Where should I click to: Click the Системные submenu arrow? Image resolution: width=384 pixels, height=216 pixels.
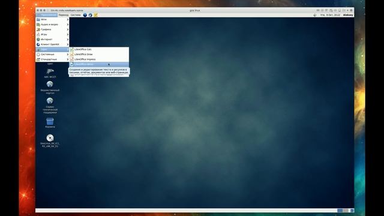coord(68,55)
